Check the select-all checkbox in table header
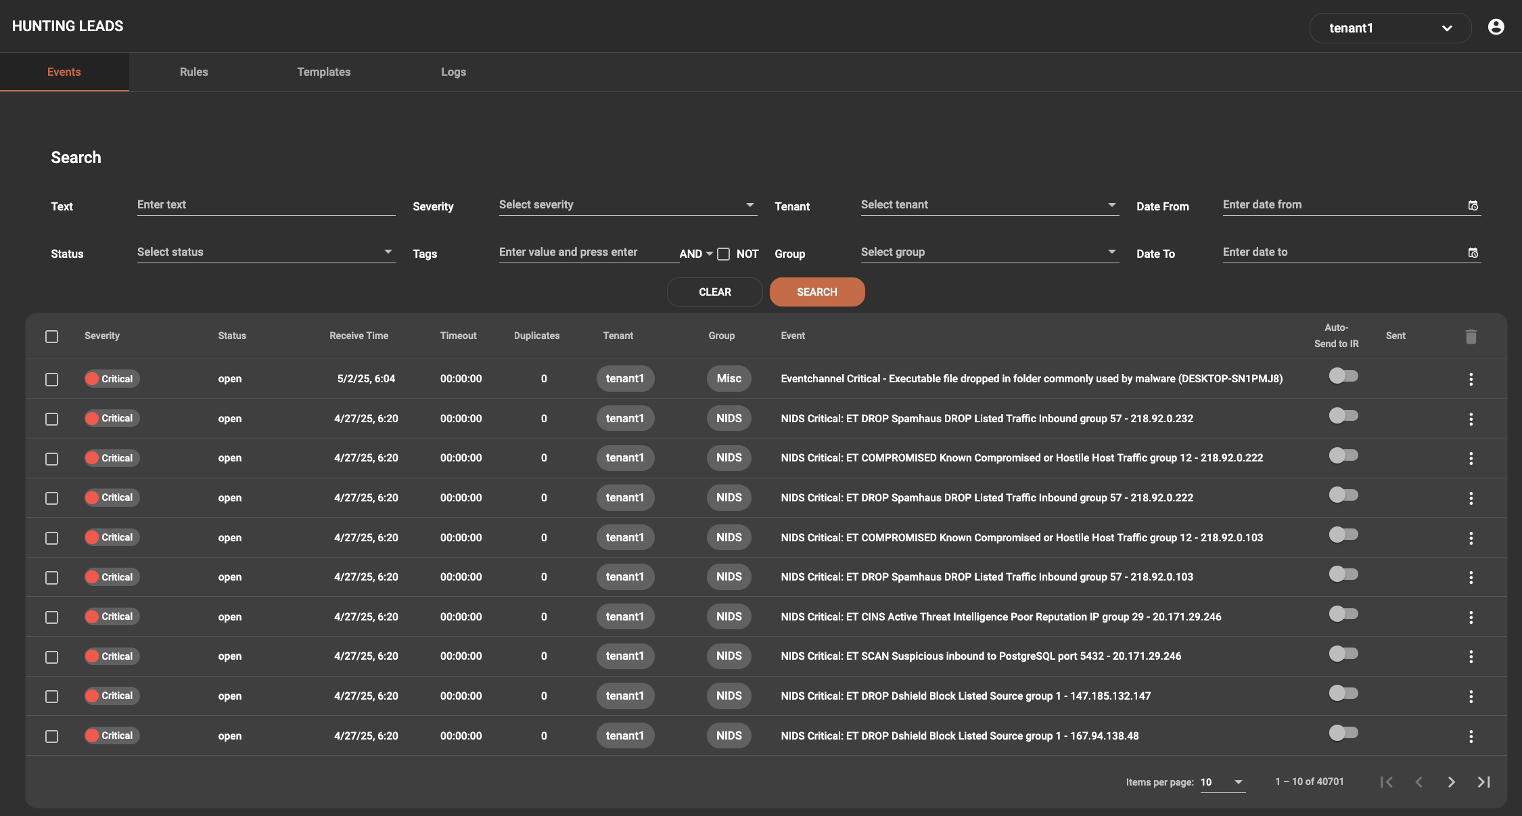1522x816 pixels. click(x=52, y=336)
